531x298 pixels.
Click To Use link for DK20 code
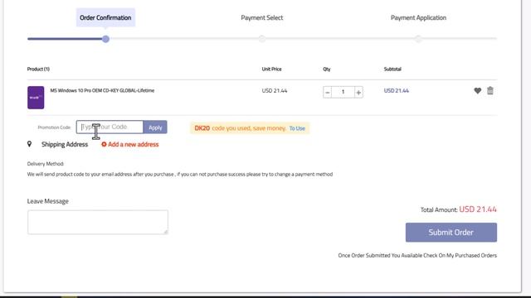point(297,128)
